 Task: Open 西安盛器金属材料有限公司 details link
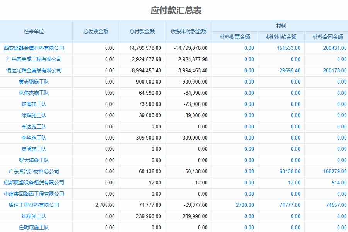(36, 48)
